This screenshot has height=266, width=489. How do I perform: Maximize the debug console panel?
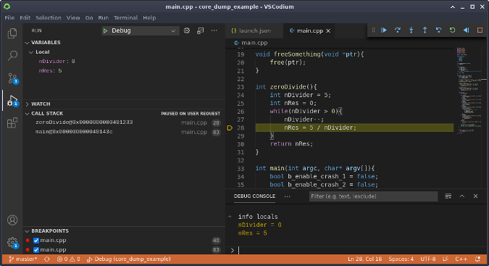(x=462, y=196)
